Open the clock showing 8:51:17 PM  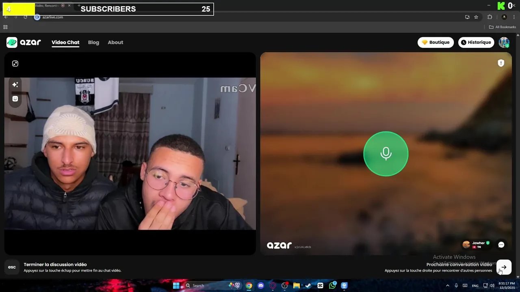click(x=507, y=286)
